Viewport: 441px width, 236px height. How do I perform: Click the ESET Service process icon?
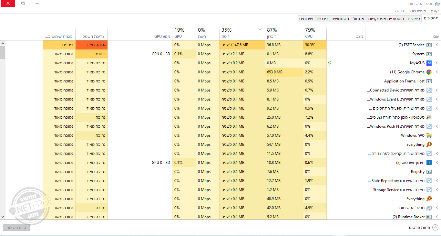pyautogui.click(x=429, y=45)
